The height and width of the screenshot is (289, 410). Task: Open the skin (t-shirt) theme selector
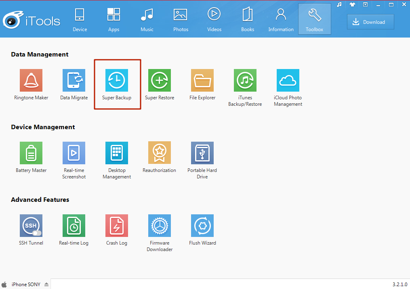click(352, 5)
